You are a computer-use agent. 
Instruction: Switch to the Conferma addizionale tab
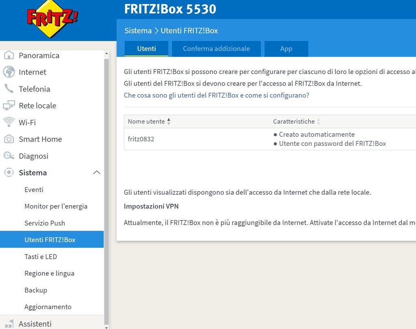pyautogui.click(x=216, y=49)
